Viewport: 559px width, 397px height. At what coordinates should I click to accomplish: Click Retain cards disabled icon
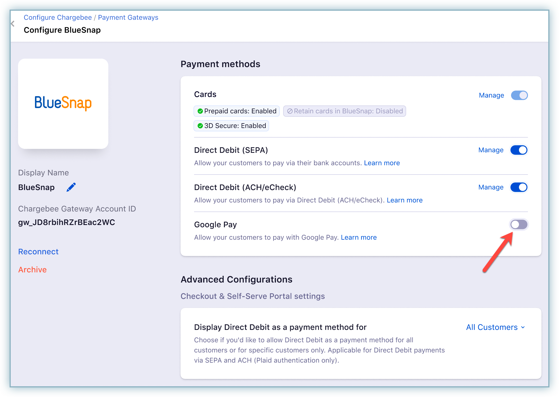coord(290,111)
